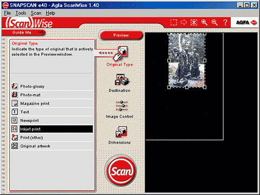Select Text original type
Image resolution: width=260 pixels, height=195 pixels.
click(53, 112)
